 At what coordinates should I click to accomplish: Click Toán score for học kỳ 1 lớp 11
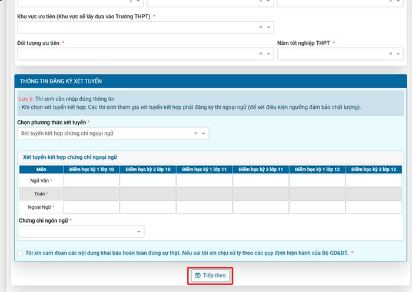tap(204, 194)
